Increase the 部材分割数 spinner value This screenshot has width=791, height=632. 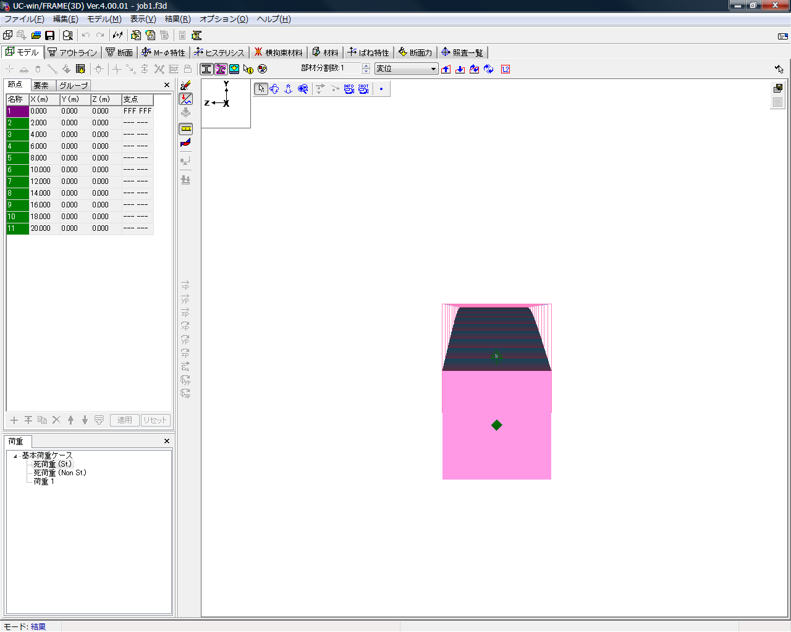(x=366, y=66)
